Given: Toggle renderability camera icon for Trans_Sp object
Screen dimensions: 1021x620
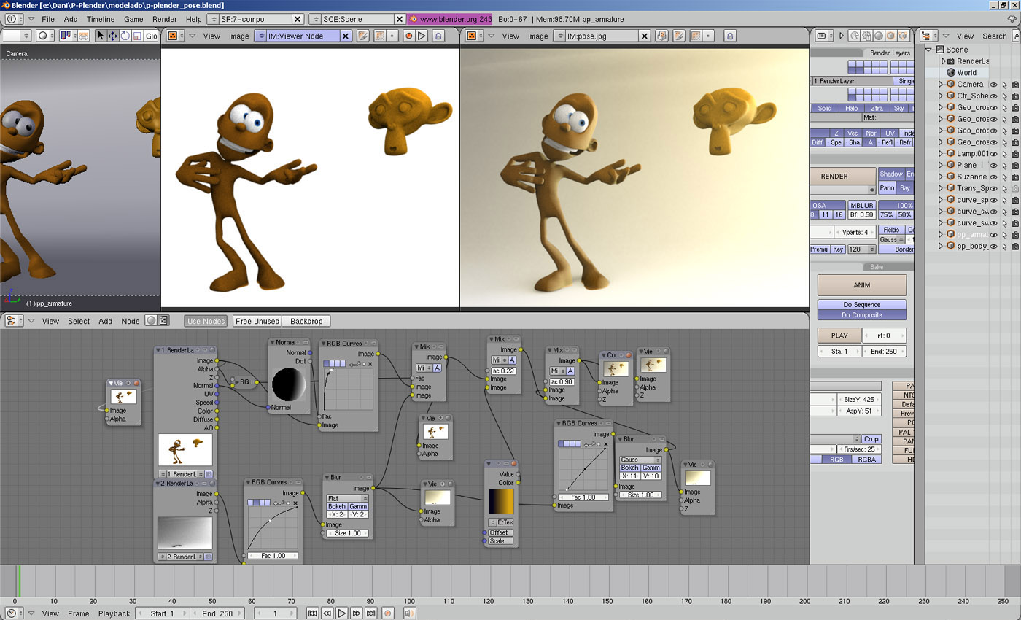Looking at the screenshot, I should click(x=1015, y=188).
